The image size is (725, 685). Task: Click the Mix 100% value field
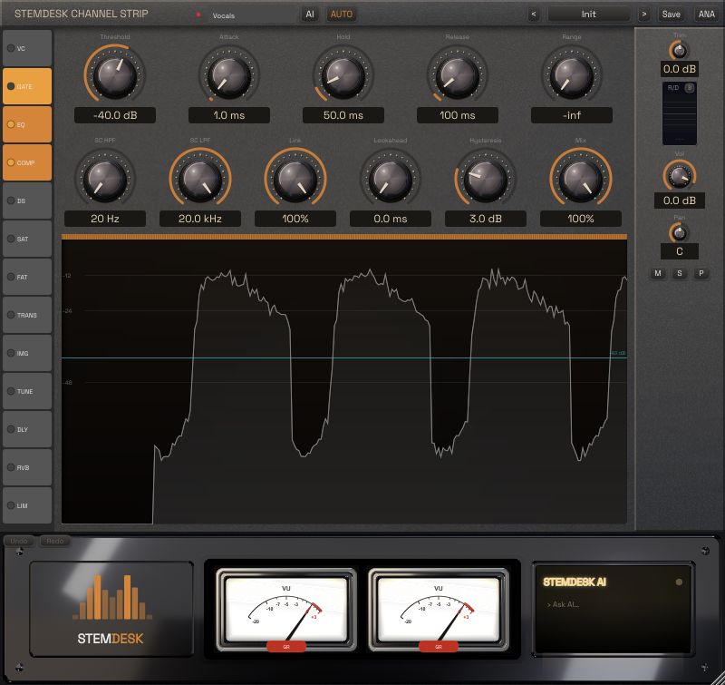581,219
